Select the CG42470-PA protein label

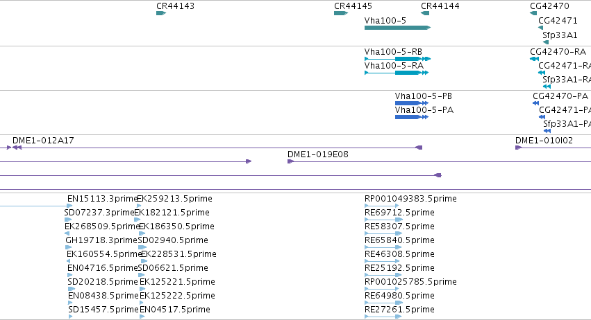(560, 96)
